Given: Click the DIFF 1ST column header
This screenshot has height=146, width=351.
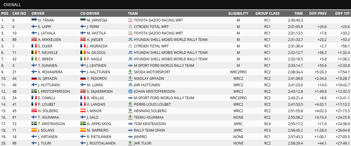Looking at the screenshot, I should (342, 14).
